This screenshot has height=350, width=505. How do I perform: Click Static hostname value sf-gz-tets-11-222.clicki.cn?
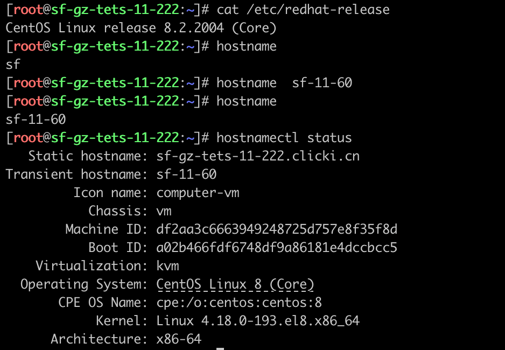tap(258, 157)
